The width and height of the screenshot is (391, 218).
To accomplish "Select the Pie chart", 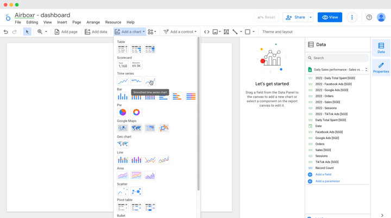I will pos(123,112).
